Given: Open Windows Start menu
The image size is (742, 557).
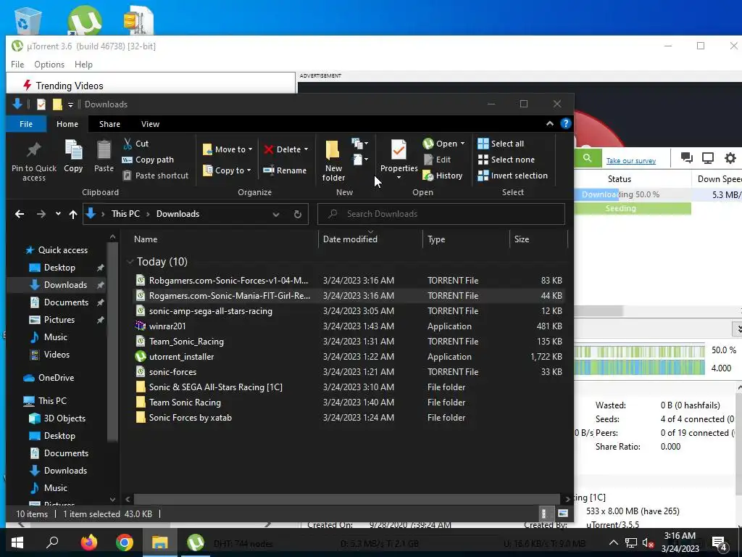Looking at the screenshot, I should coord(17,542).
